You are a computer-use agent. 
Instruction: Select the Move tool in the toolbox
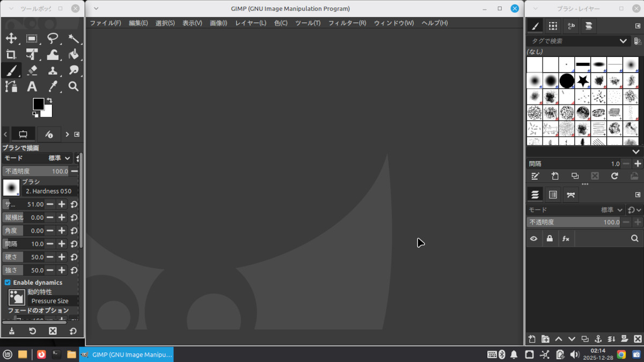tap(11, 39)
